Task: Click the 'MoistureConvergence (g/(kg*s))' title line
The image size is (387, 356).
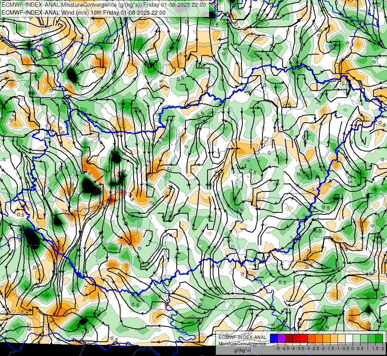Action: [x=104, y=5]
